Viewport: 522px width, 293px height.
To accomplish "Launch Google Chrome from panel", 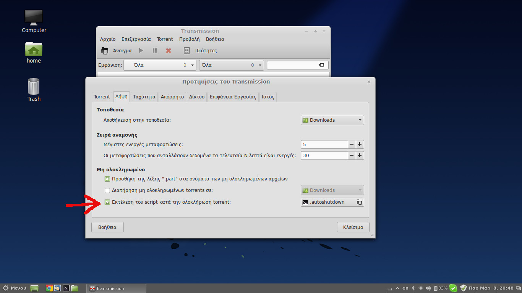I will 49,288.
